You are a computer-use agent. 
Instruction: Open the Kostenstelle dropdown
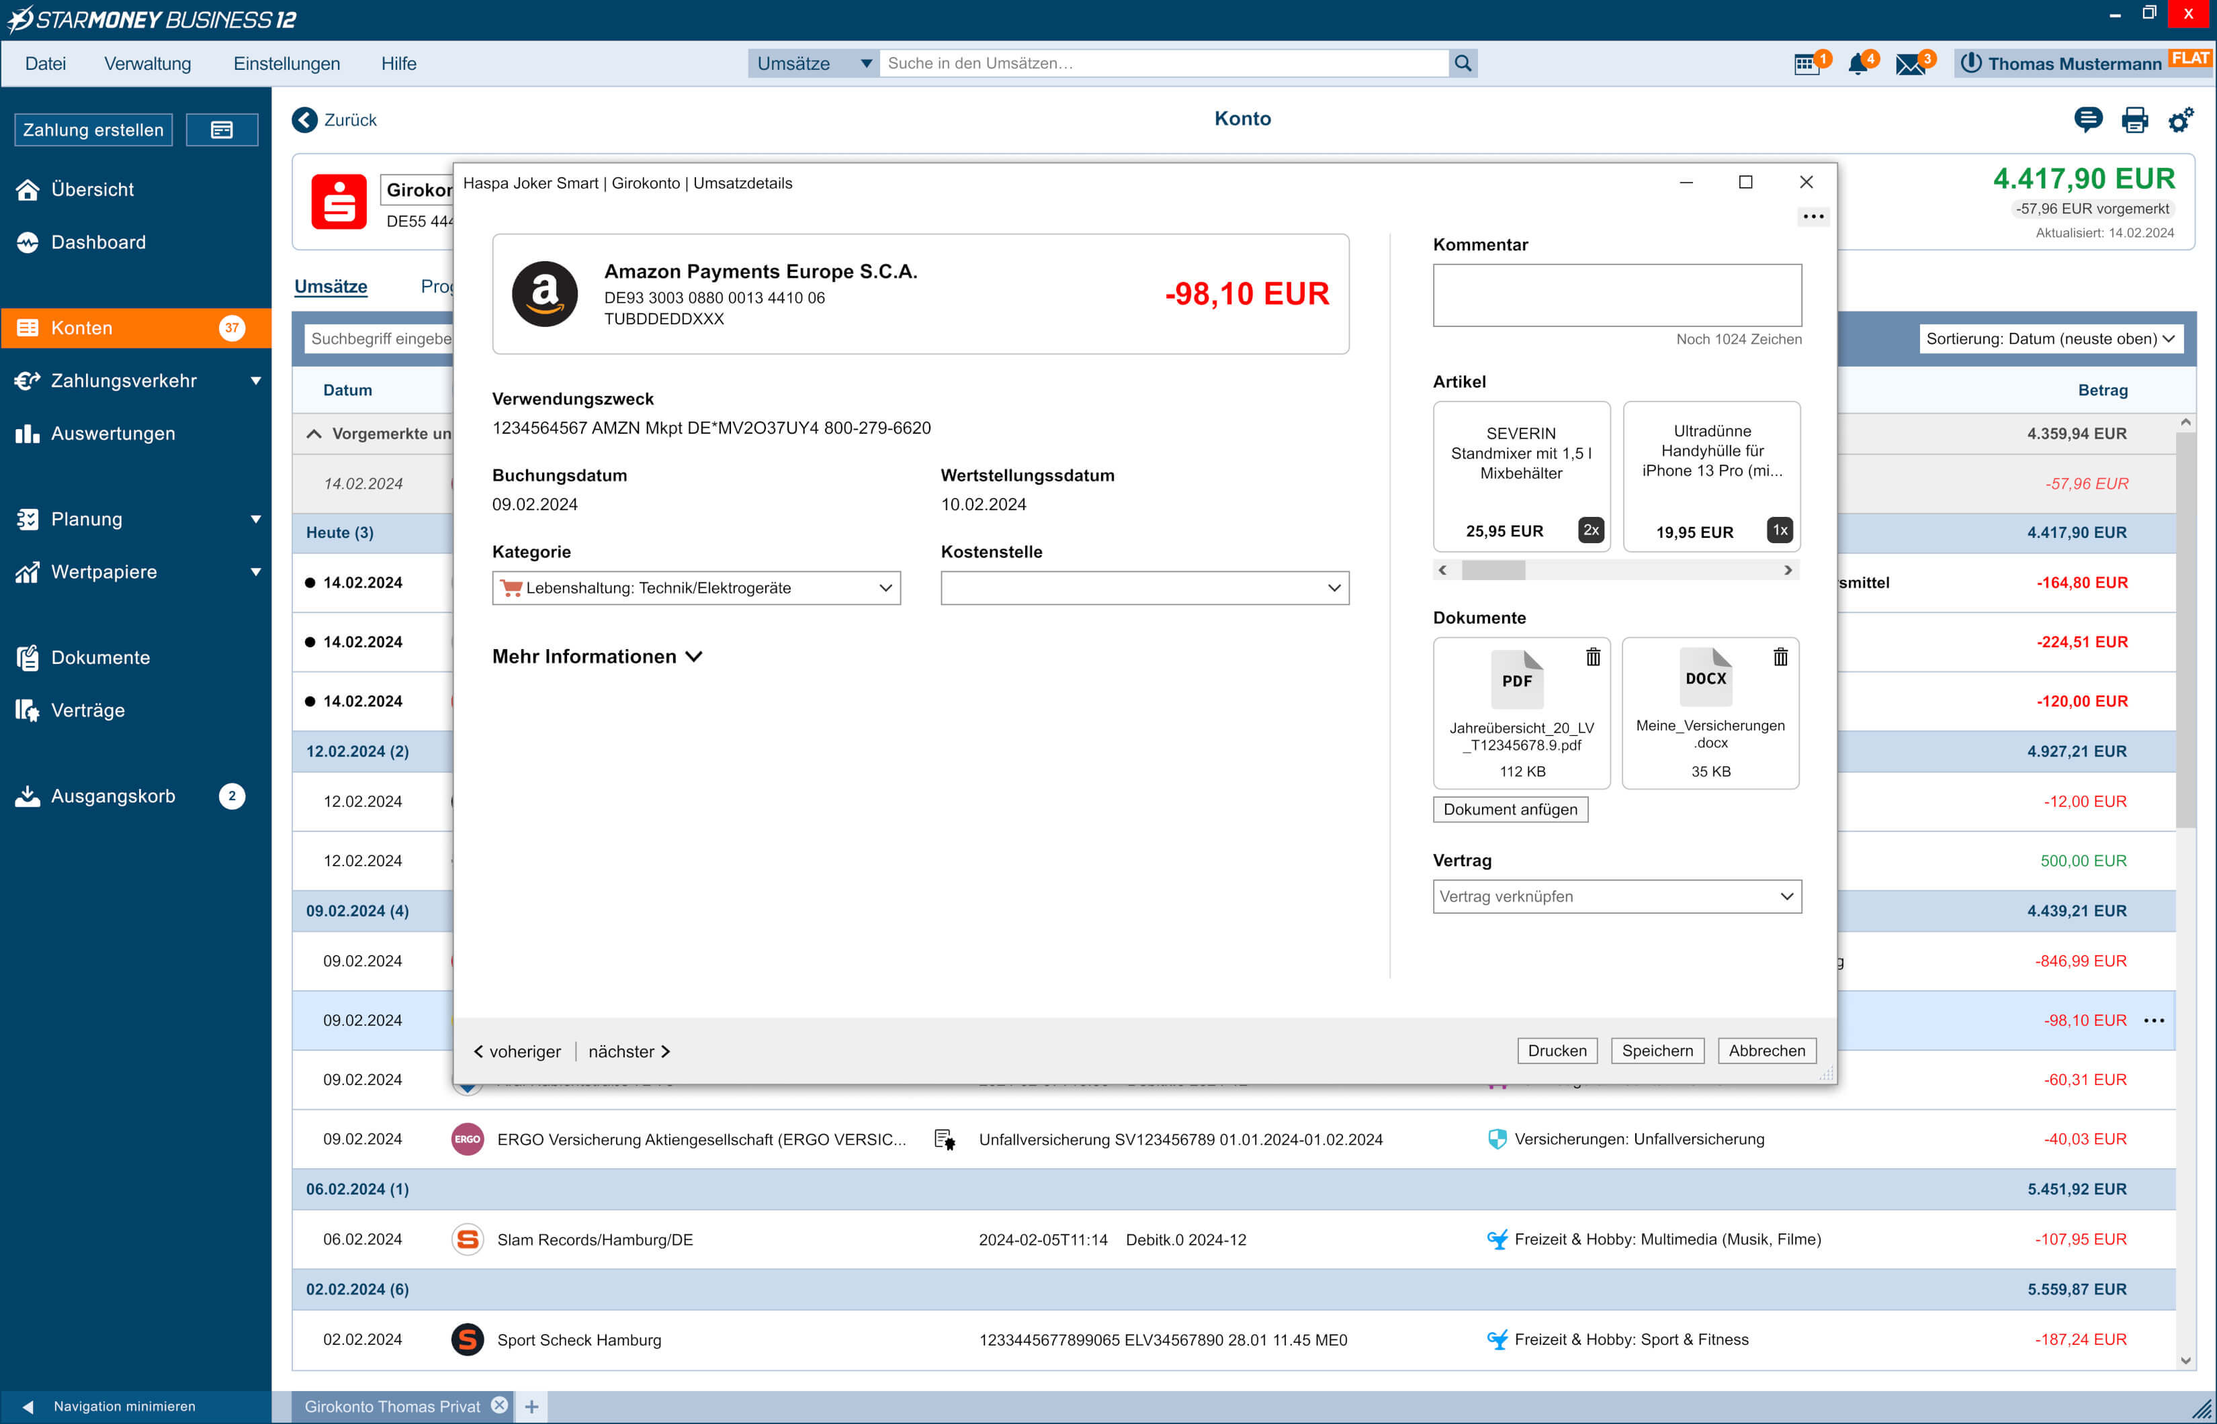click(1145, 588)
